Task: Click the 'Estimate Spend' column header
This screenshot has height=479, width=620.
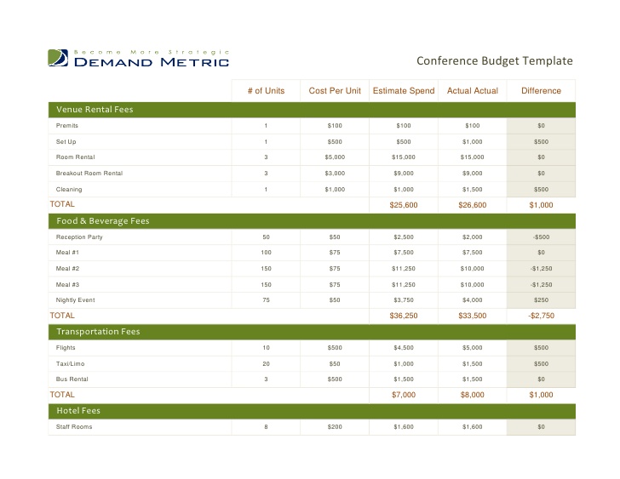Action: click(404, 91)
